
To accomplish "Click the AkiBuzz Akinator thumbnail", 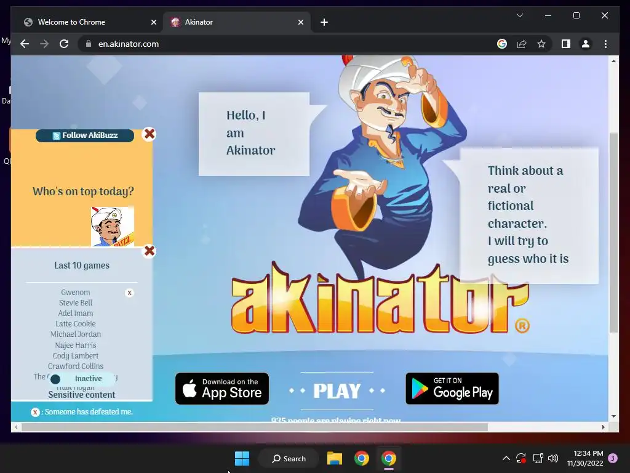I will coord(113,227).
